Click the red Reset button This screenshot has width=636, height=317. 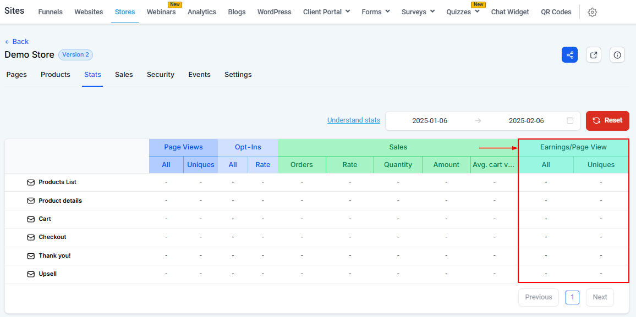coord(607,120)
